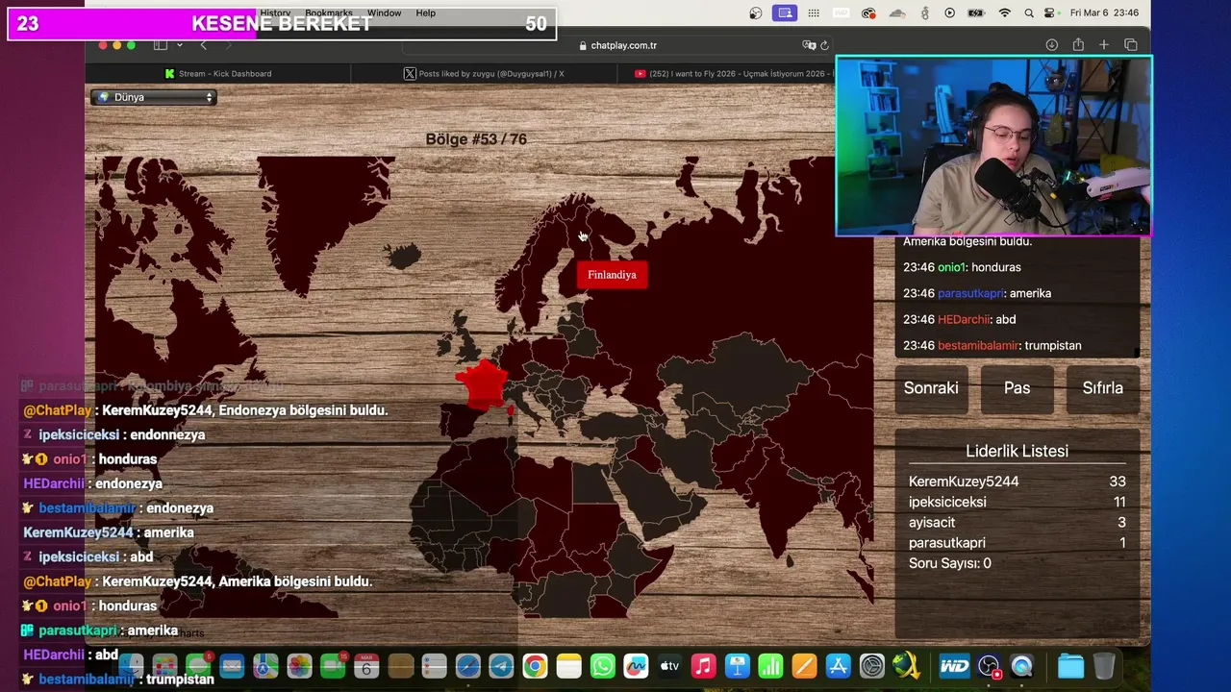Open Music from the Dock
This screenshot has height=692, width=1231.
(703, 666)
